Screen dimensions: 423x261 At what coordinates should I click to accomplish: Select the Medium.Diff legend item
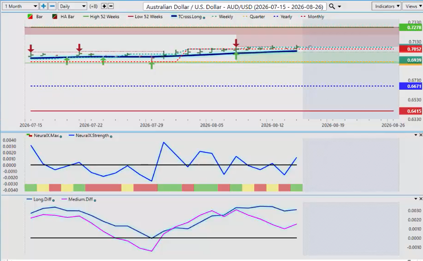[77, 200]
